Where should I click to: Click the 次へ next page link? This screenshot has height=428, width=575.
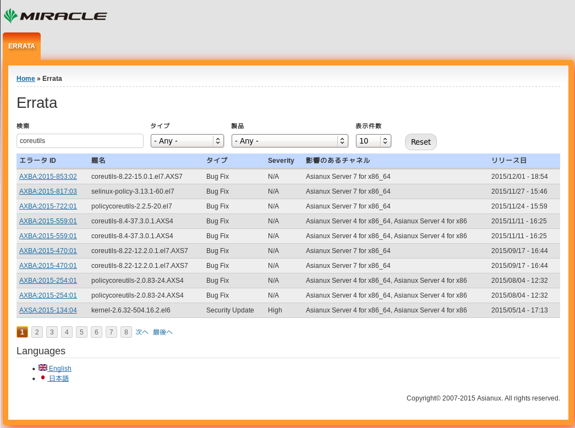coord(142,332)
